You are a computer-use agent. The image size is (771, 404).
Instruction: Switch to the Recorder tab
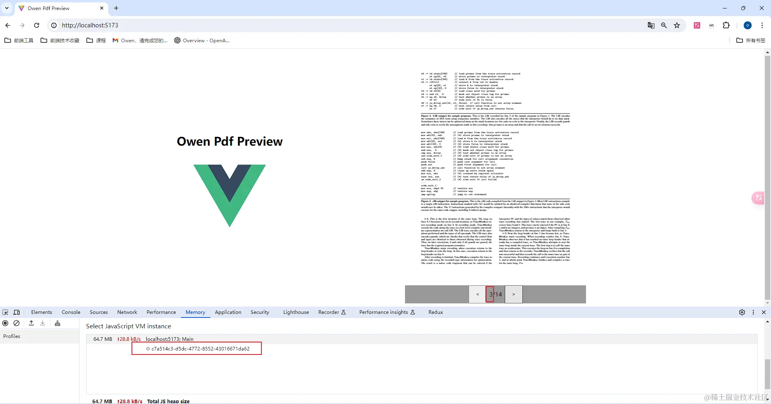tap(332, 312)
